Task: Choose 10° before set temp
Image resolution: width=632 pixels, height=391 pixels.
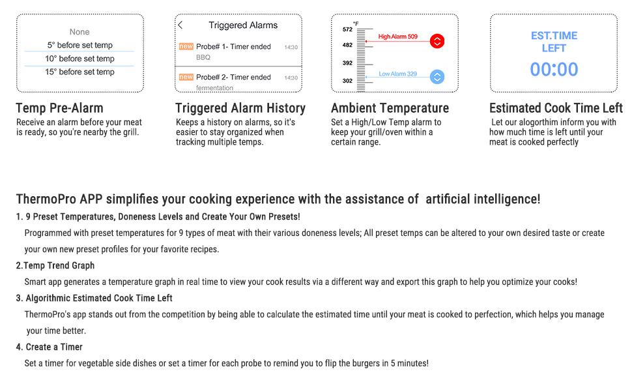Action: pos(79,59)
